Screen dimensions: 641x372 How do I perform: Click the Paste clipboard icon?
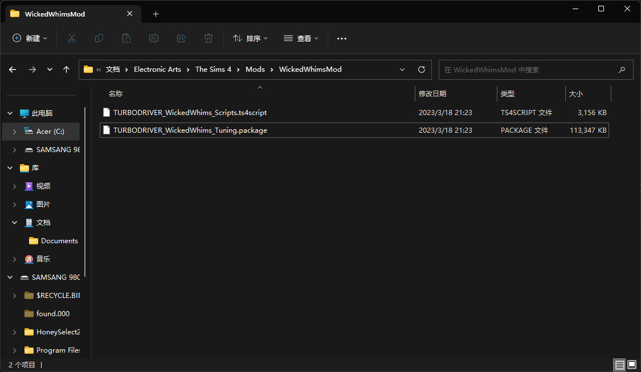pyautogui.click(x=126, y=38)
